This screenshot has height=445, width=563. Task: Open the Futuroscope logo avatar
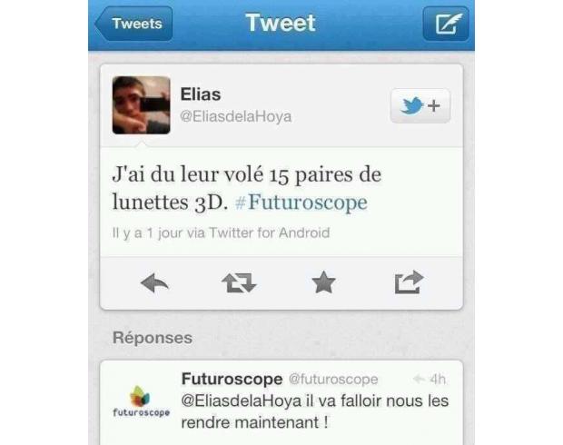tap(141, 401)
